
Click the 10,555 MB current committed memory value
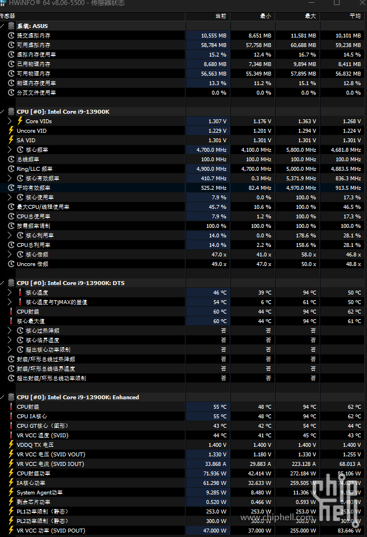(x=214, y=36)
